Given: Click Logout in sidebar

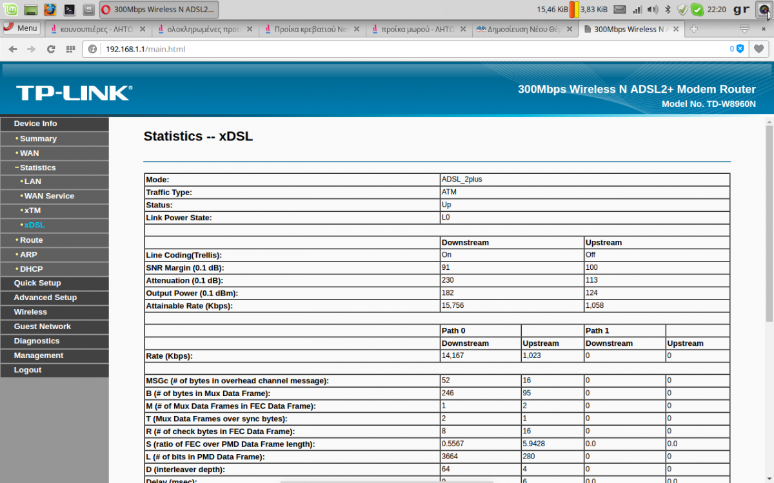Looking at the screenshot, I should point(54,370).
